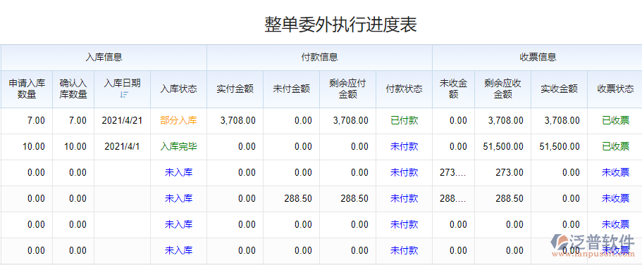Image resolution: width=642 pixels, height=265 pixels.
Task: Select 10.00 under 申请入库数量
Action: (34, 147)
